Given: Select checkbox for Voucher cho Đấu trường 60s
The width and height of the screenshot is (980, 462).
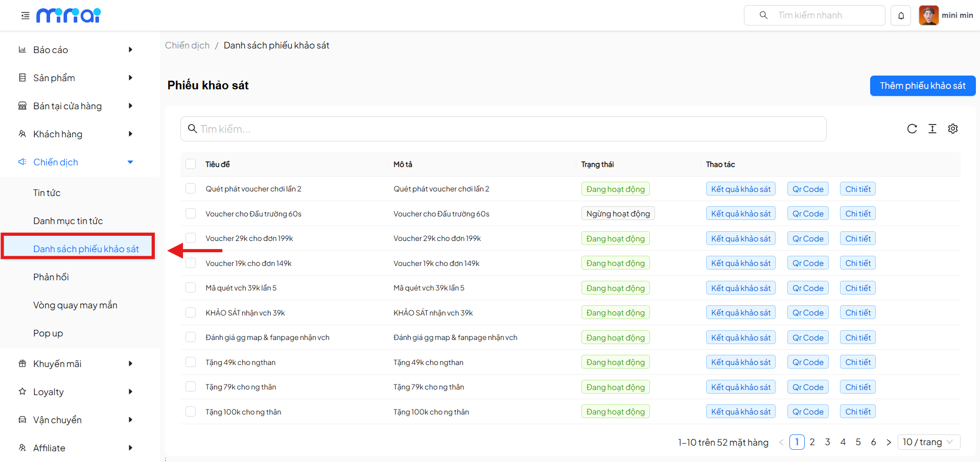Looking at the screenshot, I should pos(191,213).
